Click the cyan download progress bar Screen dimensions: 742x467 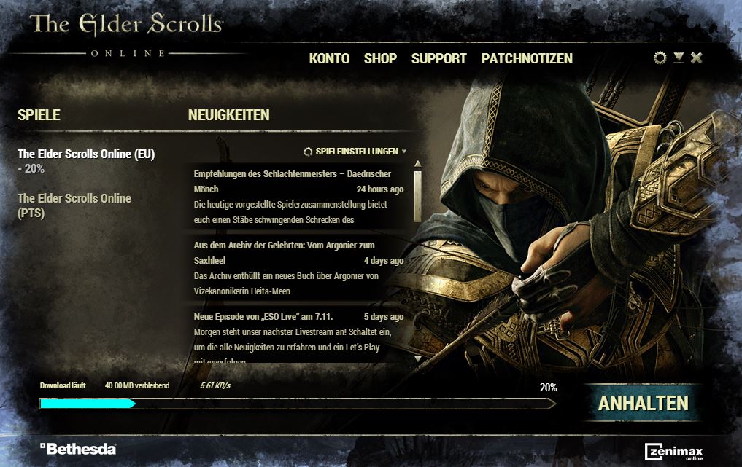tap(88, 404)
